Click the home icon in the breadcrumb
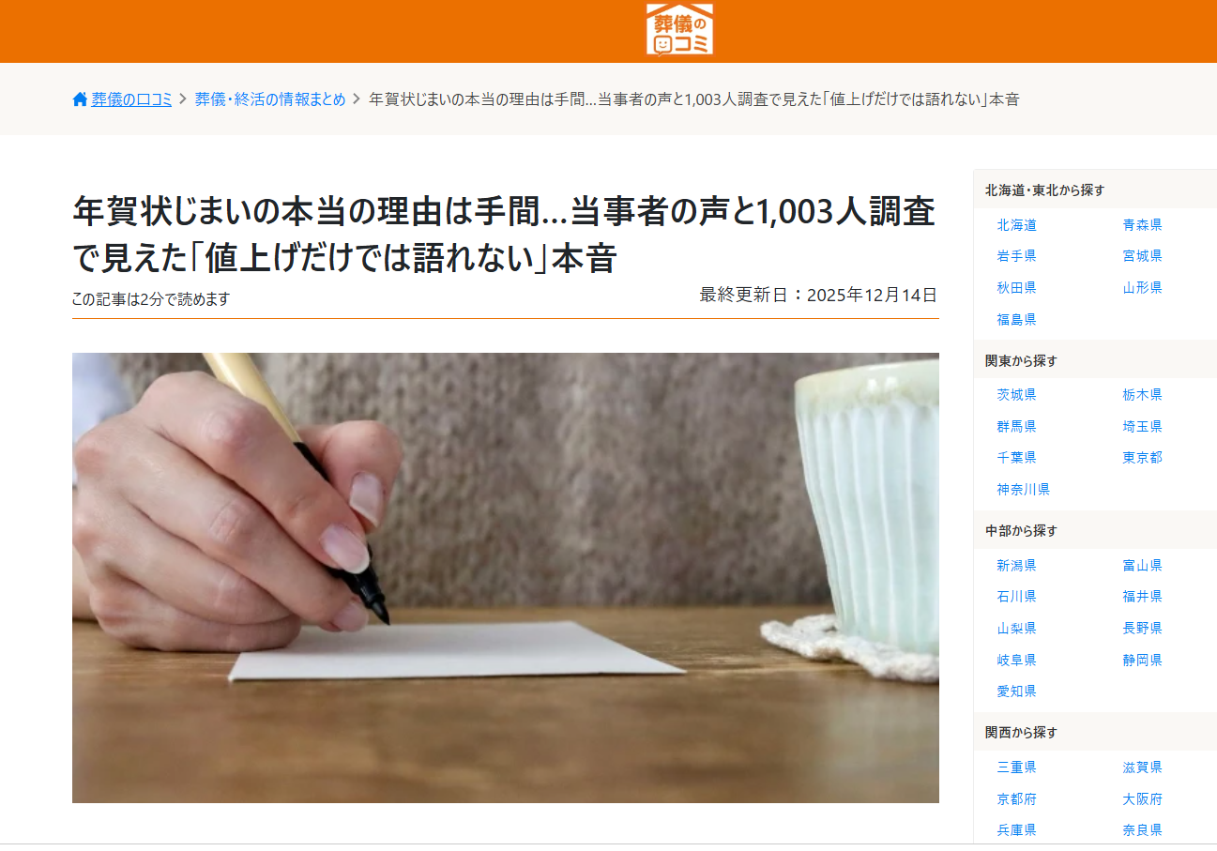The width and height of the screenshot is (1217, 851). 80,99
